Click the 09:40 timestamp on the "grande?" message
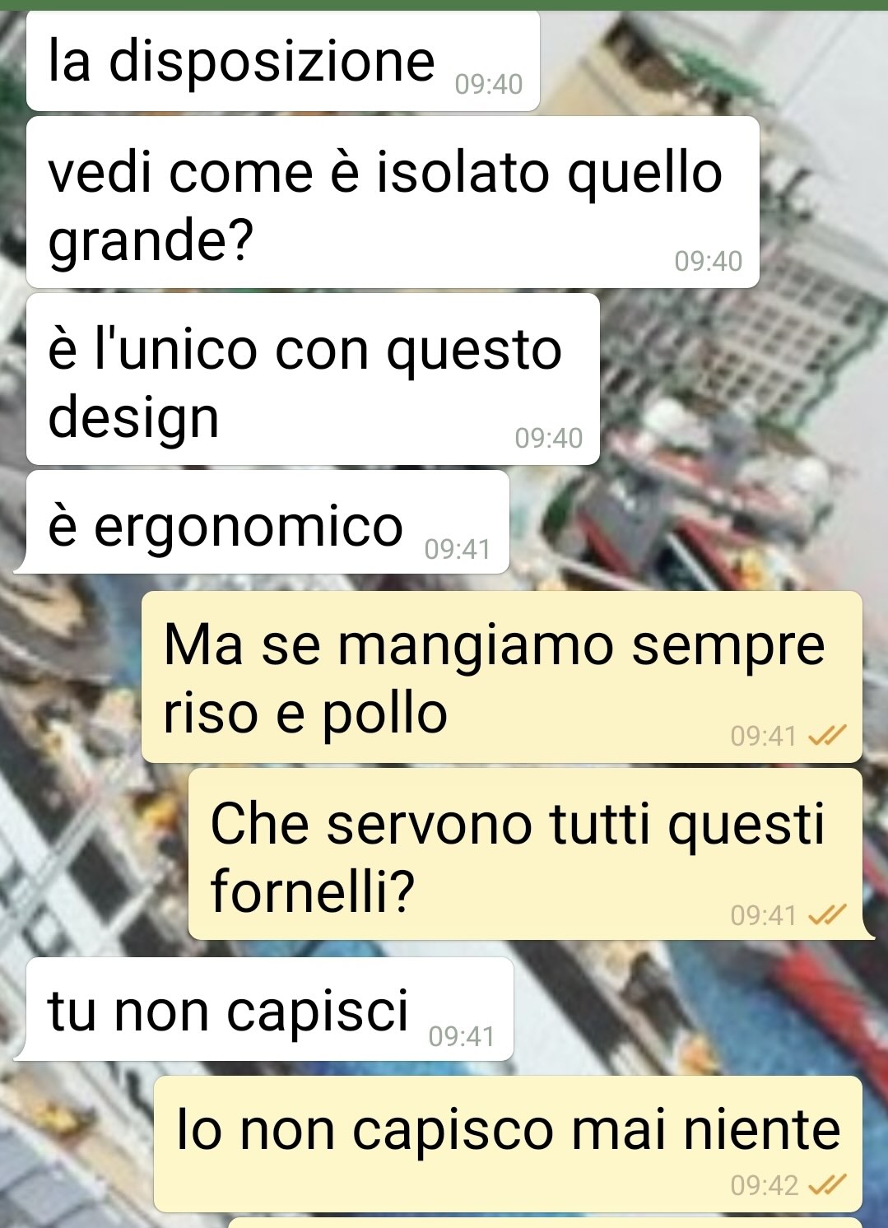This screenshot has height=1228, width=888. (709, 261)
